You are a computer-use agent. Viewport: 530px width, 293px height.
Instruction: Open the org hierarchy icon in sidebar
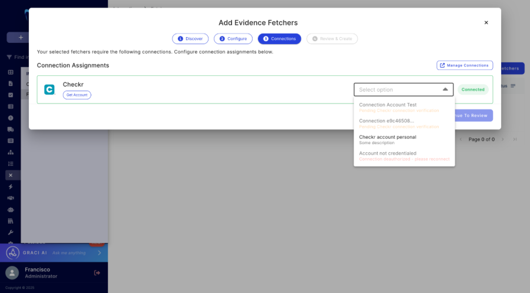(11, 152)
